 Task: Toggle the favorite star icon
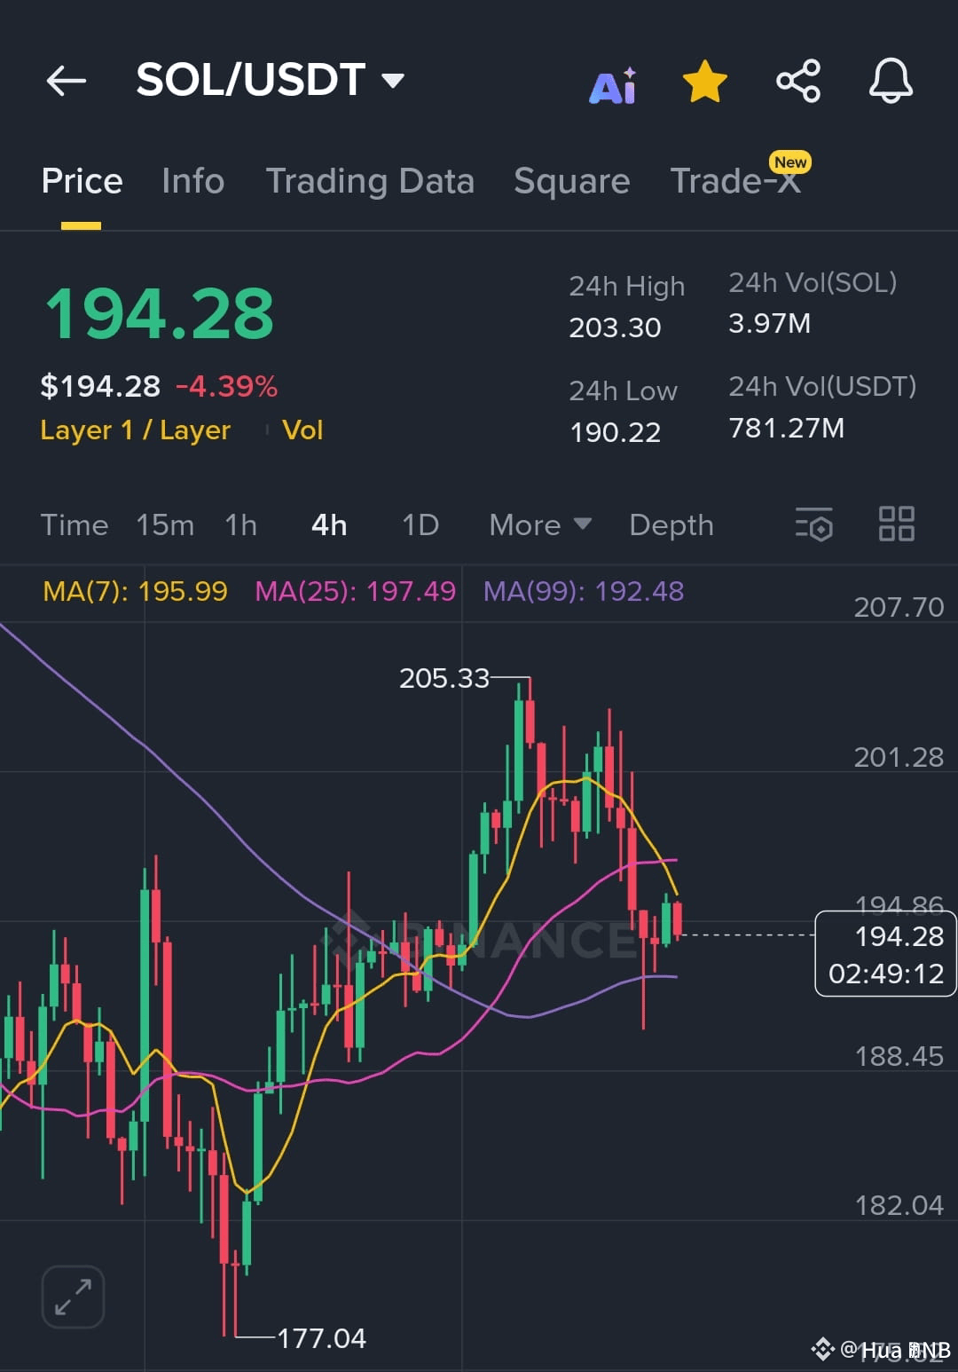(x=705, y=82)
